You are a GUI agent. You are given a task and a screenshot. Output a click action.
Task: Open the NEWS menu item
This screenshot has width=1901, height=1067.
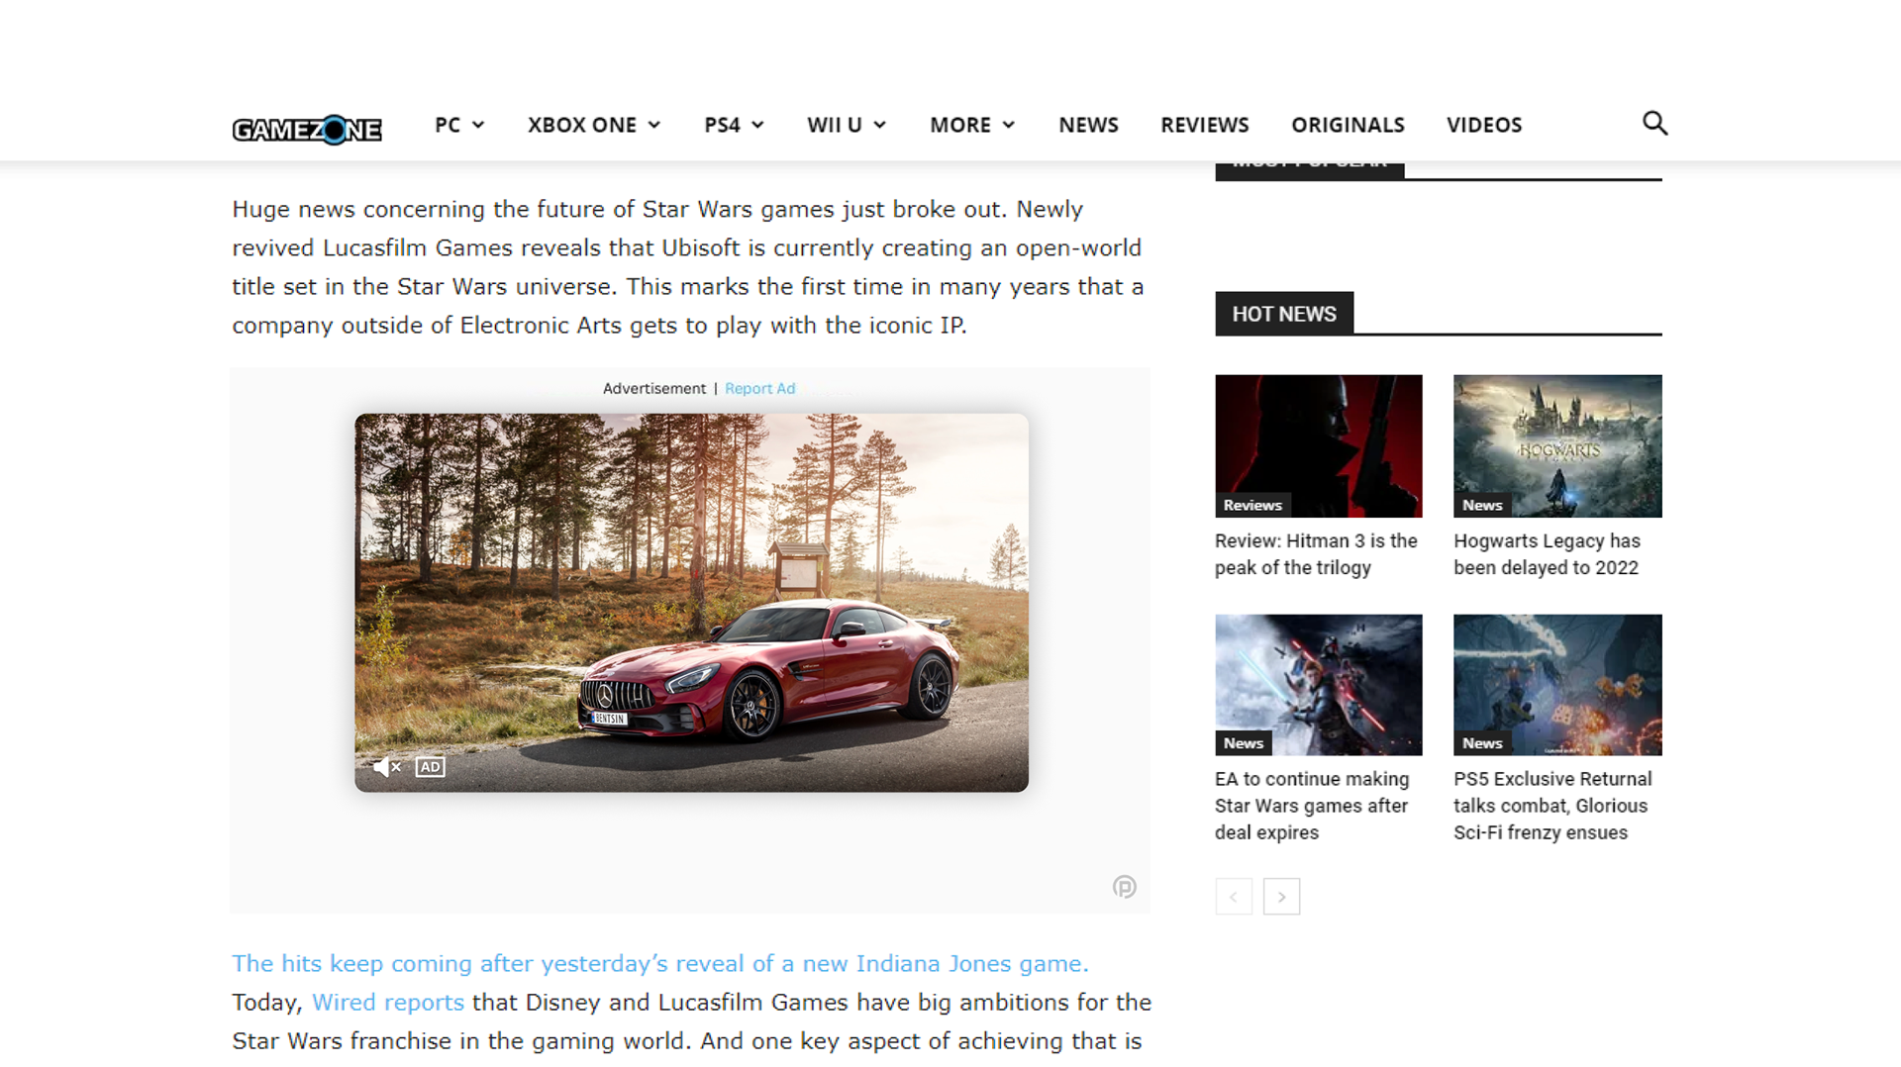click(x=1088, y=126)
